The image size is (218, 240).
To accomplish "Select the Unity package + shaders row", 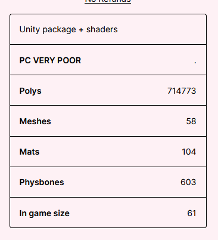I will 108,29.
